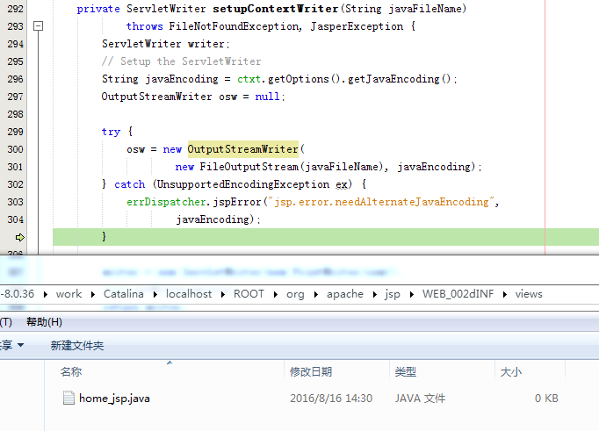The image size is (599, 431).
Task: Go to the work folder in breadcrumb
Action: (69, 294)
